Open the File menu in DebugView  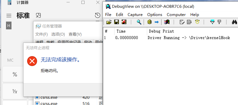coord(108,15)
